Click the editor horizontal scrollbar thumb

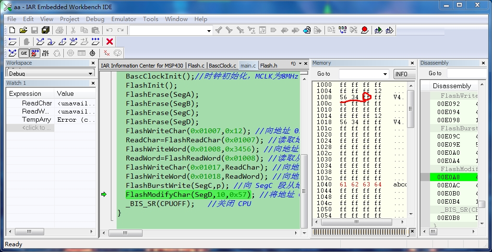pyautogui.click(x=125, y=233)
